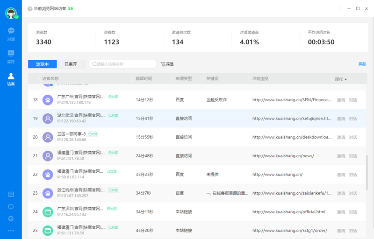The image size is (374, 239).
Task: Open the 筛选 filter options
Action: click(167, 64)
